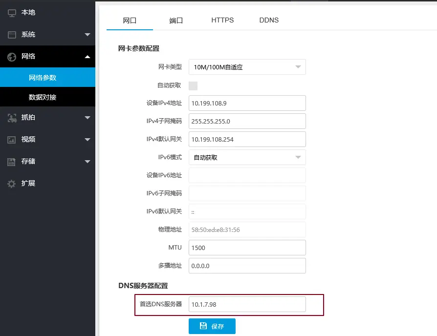Expand the 系统 menu arrow
437x336 pixels.
(87, 35)
